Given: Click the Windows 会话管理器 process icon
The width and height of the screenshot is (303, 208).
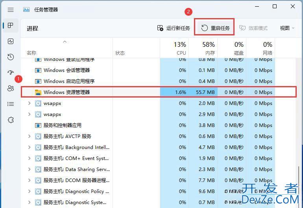Looking at the screenshot, I should point(38,70).
